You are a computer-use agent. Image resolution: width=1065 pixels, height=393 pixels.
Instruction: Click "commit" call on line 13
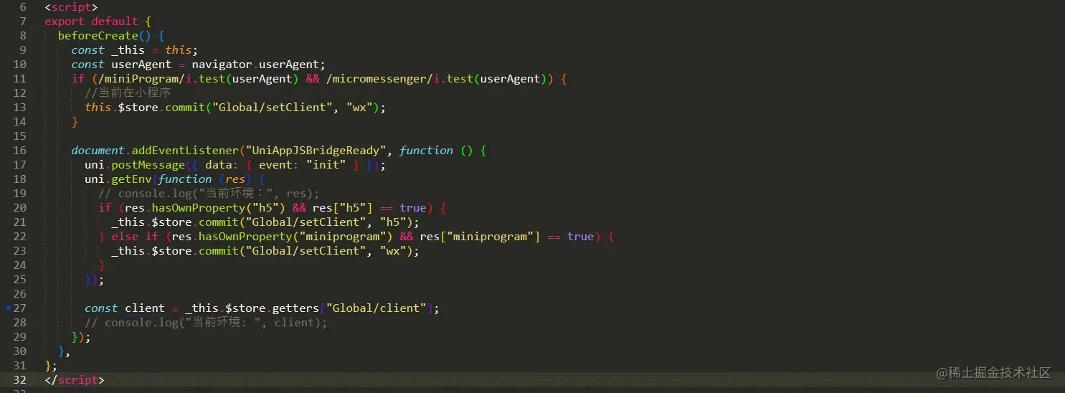[185, 108]
